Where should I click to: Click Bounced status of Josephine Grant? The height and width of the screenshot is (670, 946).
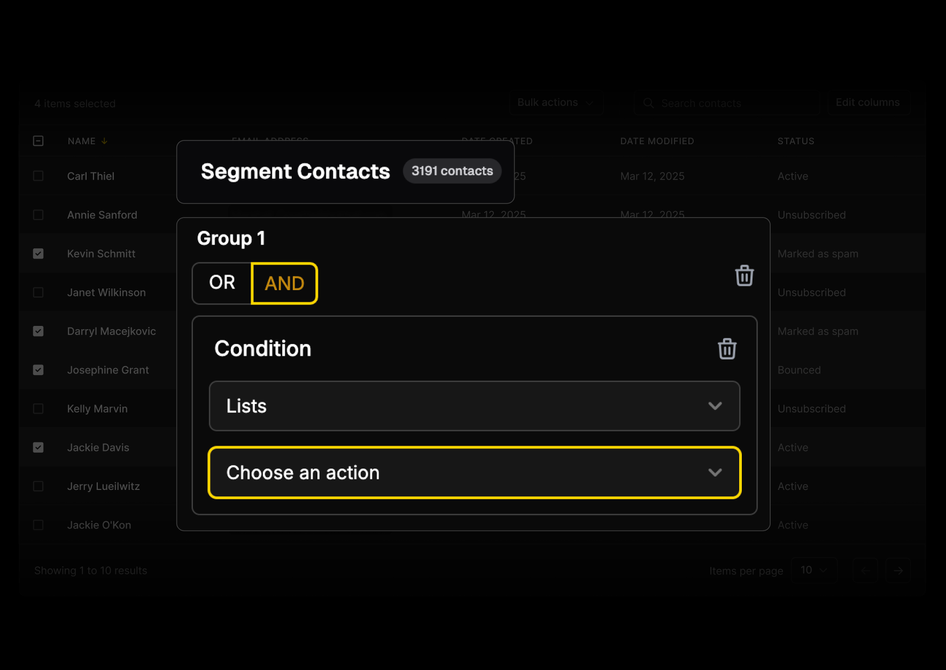coord(799,370)
